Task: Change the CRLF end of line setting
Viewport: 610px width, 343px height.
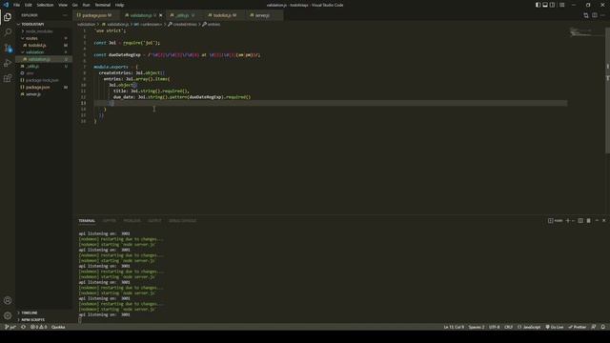Action: 508,327
